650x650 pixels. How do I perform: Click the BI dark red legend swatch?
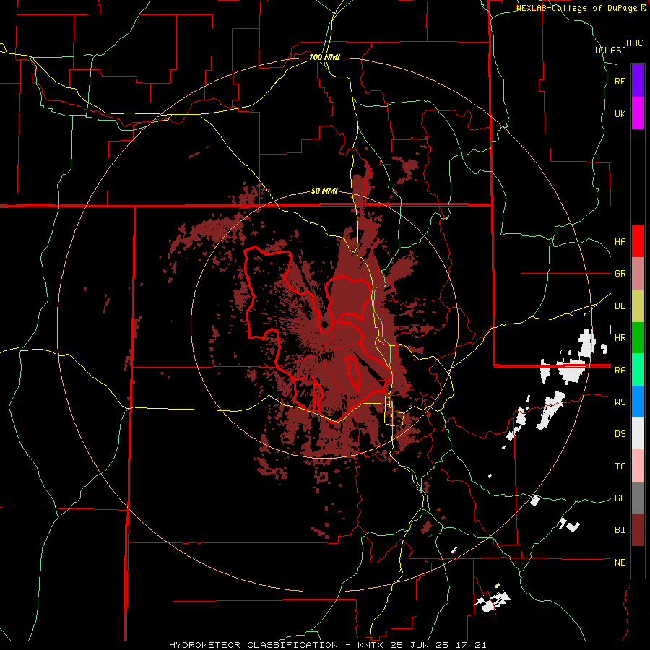638,530
